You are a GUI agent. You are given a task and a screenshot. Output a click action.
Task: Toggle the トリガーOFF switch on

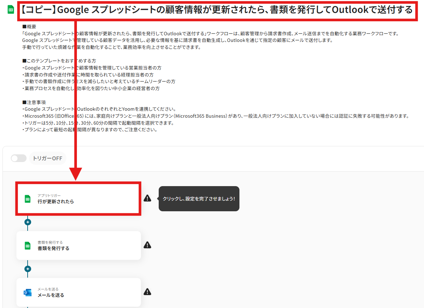coord(19,158)
